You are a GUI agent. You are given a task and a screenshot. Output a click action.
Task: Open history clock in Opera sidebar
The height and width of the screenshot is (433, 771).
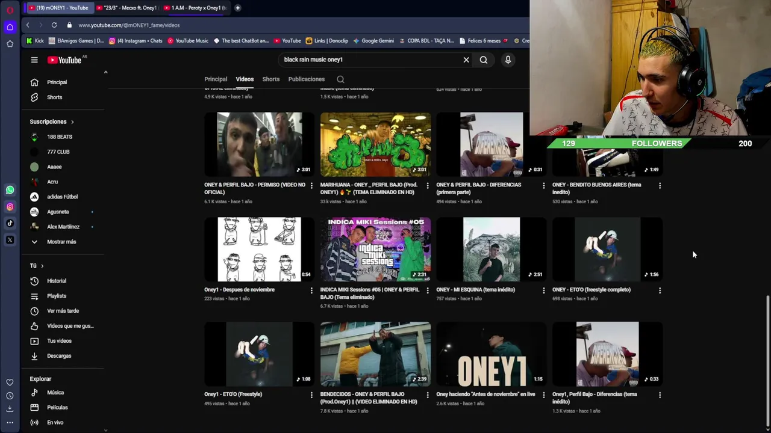point(10,396)
